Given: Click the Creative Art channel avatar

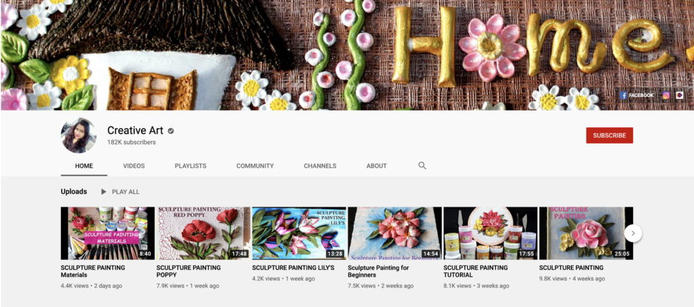Looking at the screenshot, I should [x=79, y=136].
